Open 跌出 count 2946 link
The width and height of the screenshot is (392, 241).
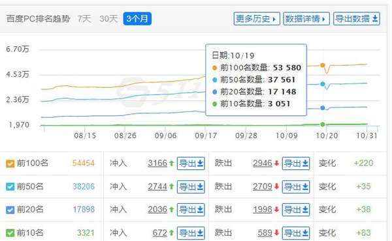tap(263, 163)
